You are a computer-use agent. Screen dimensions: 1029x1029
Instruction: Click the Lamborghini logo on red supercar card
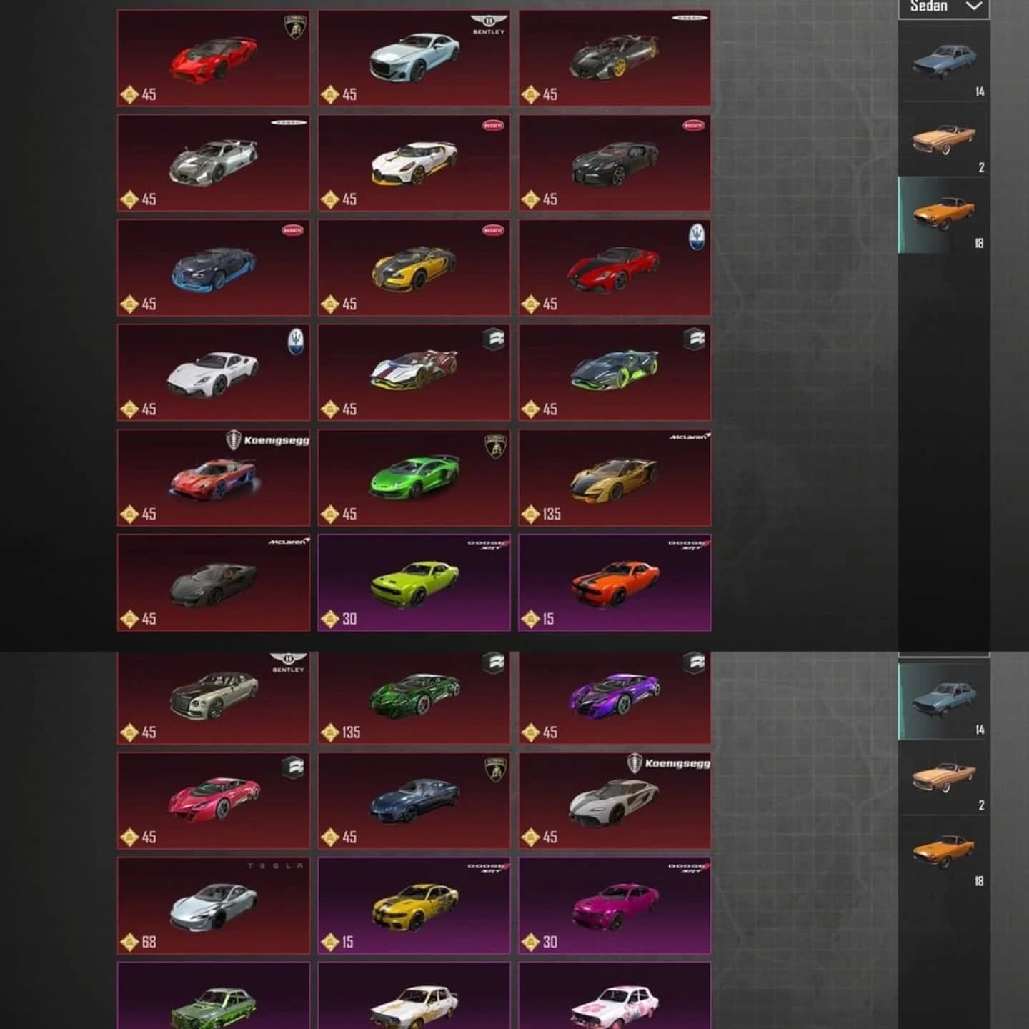coord(294,27)
